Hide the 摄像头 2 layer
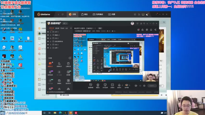 click(48, 35)
